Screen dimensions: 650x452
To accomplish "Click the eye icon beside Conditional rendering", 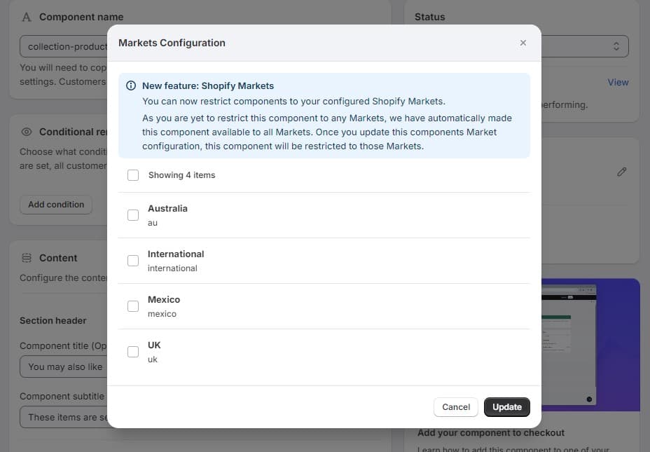I will coord(27,132).
